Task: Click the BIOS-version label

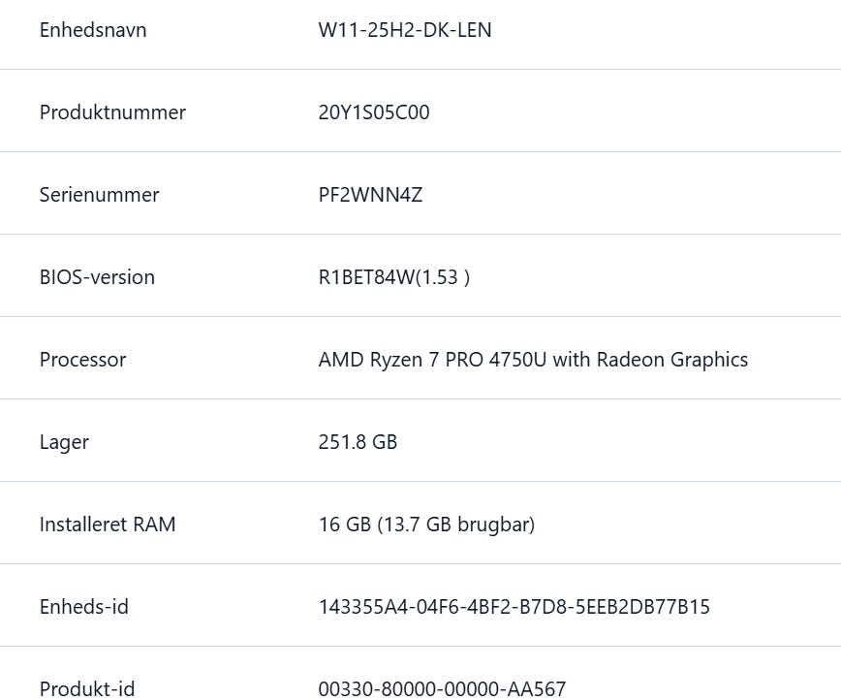Action: (x=97, y=277)
